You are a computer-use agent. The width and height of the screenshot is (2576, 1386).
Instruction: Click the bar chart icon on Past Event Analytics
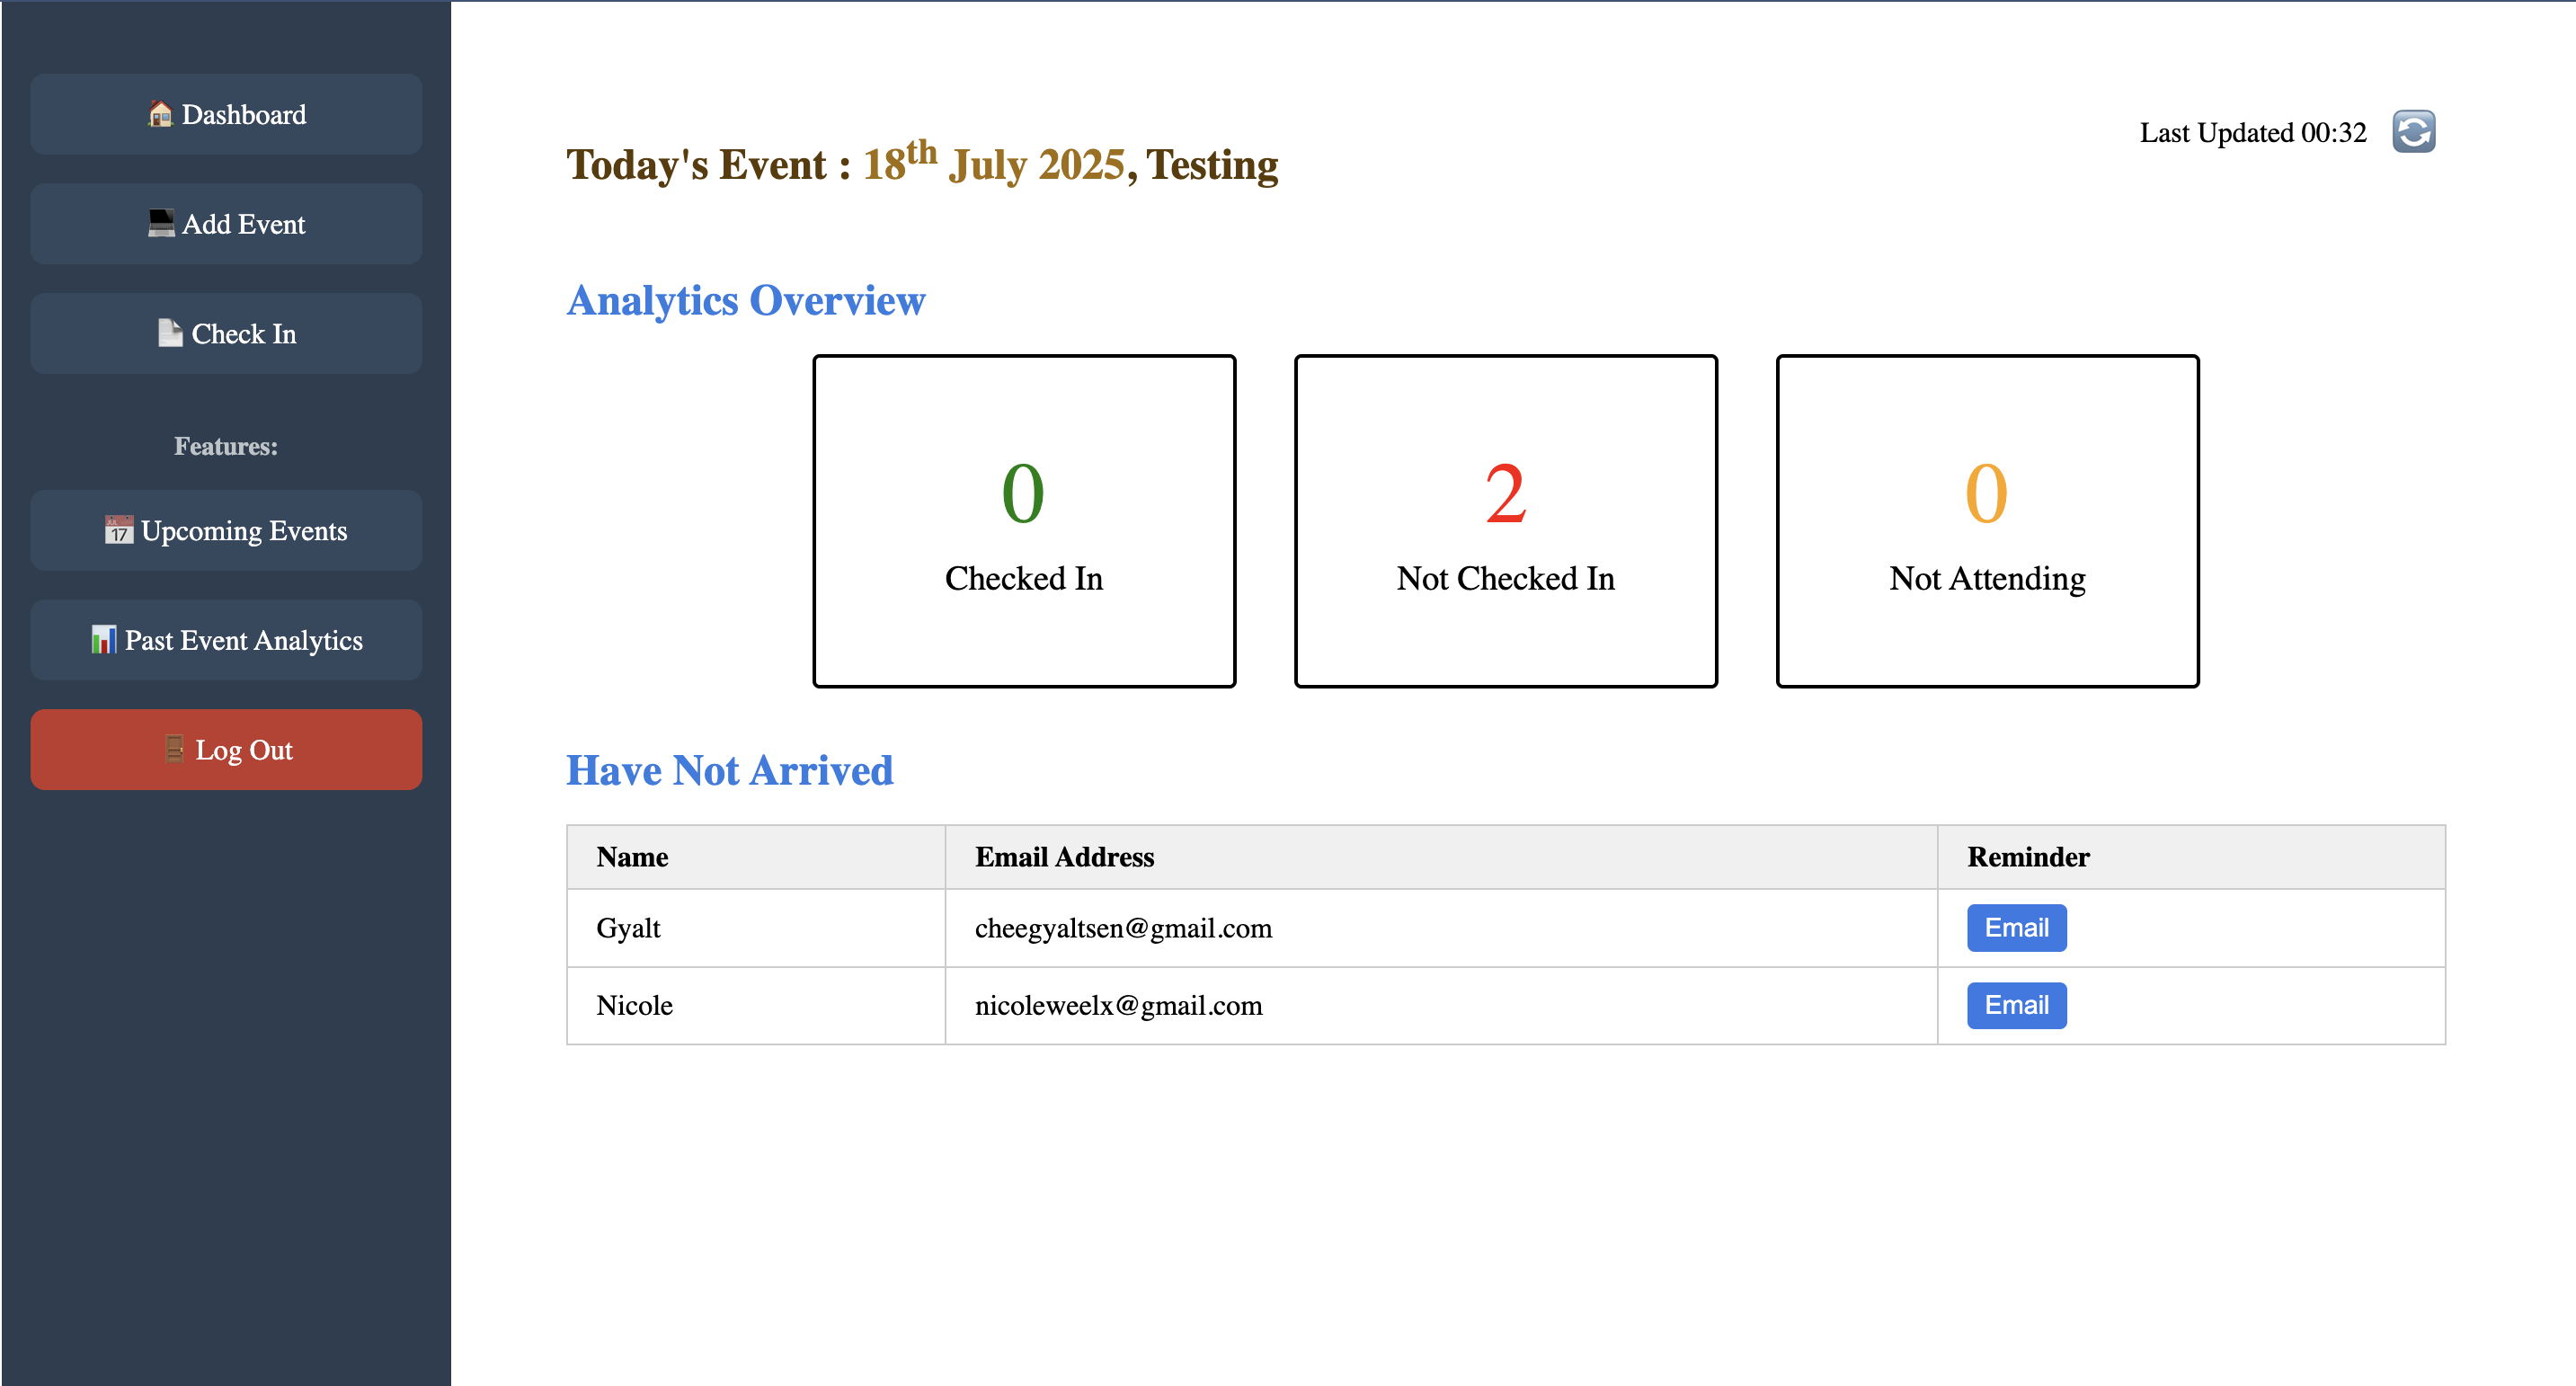point(104,639)
